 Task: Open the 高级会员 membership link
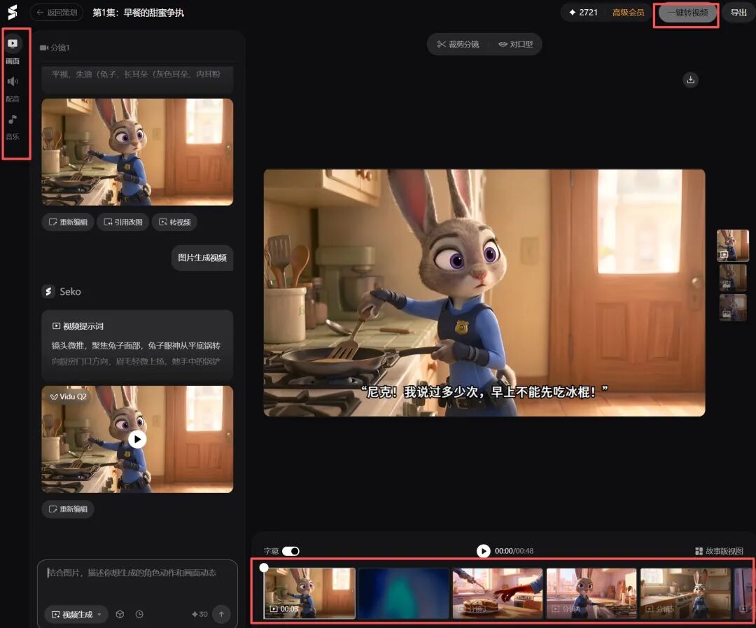(x=628, y=12)
